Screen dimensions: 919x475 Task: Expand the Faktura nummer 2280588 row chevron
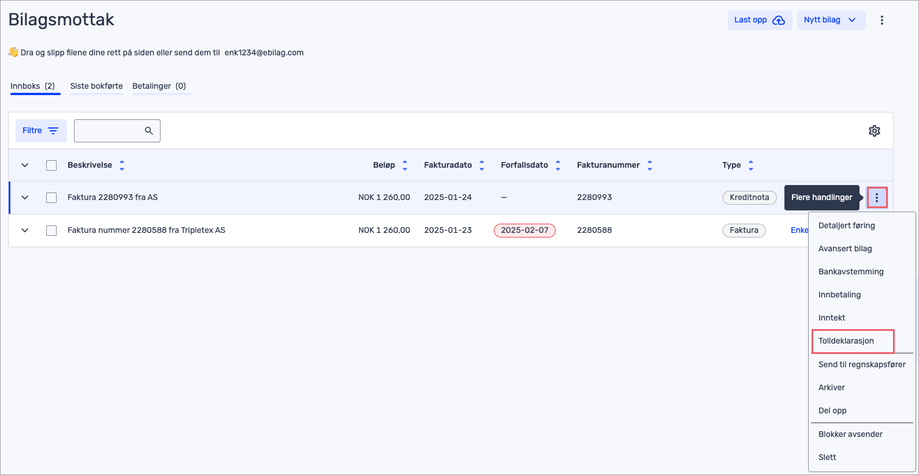click(25, 231)
